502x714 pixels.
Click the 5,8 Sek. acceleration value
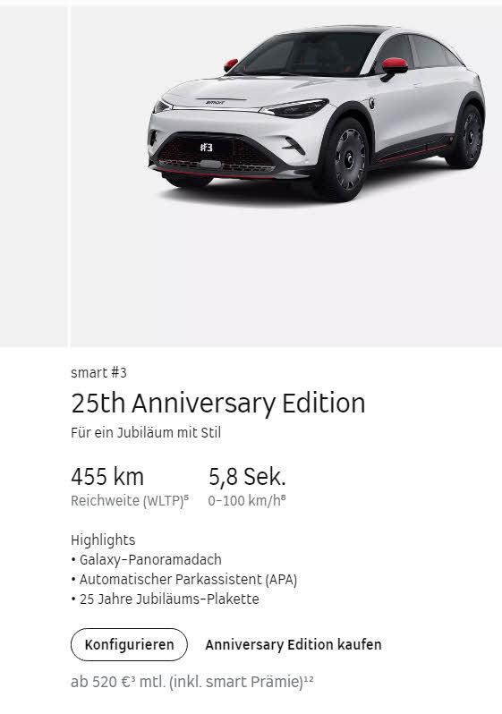point(247,477)
